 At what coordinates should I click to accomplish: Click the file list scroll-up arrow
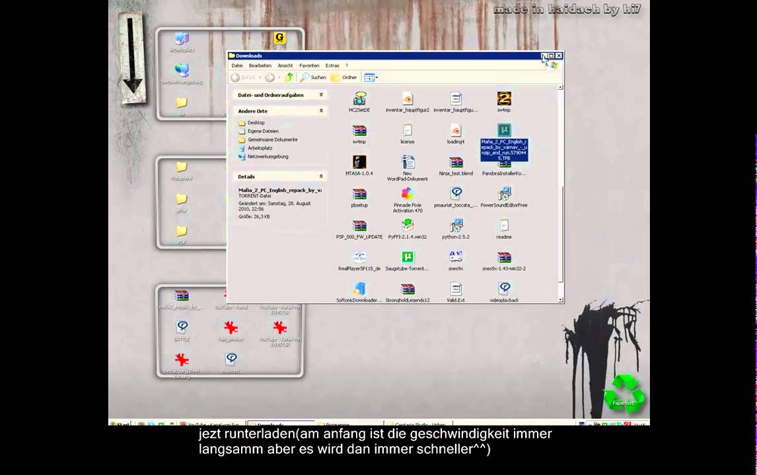point(561,87)
